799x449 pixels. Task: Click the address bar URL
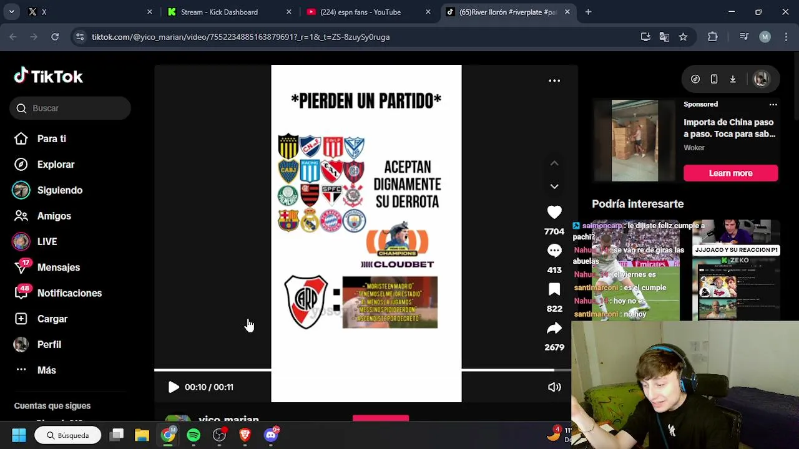[240, 37]
